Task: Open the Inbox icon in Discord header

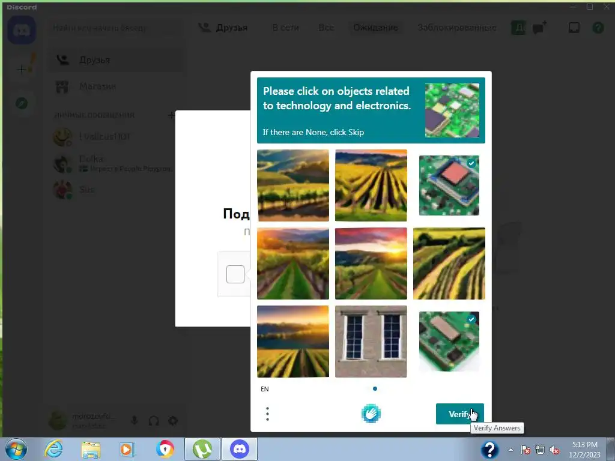Action: 574,28
